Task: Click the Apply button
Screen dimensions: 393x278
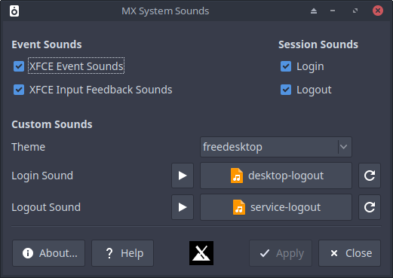Action: (x=281, y=253)
